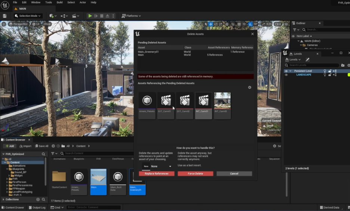
Task: Toggle surface snapping in the viewport
Action: tap(233, 24)
